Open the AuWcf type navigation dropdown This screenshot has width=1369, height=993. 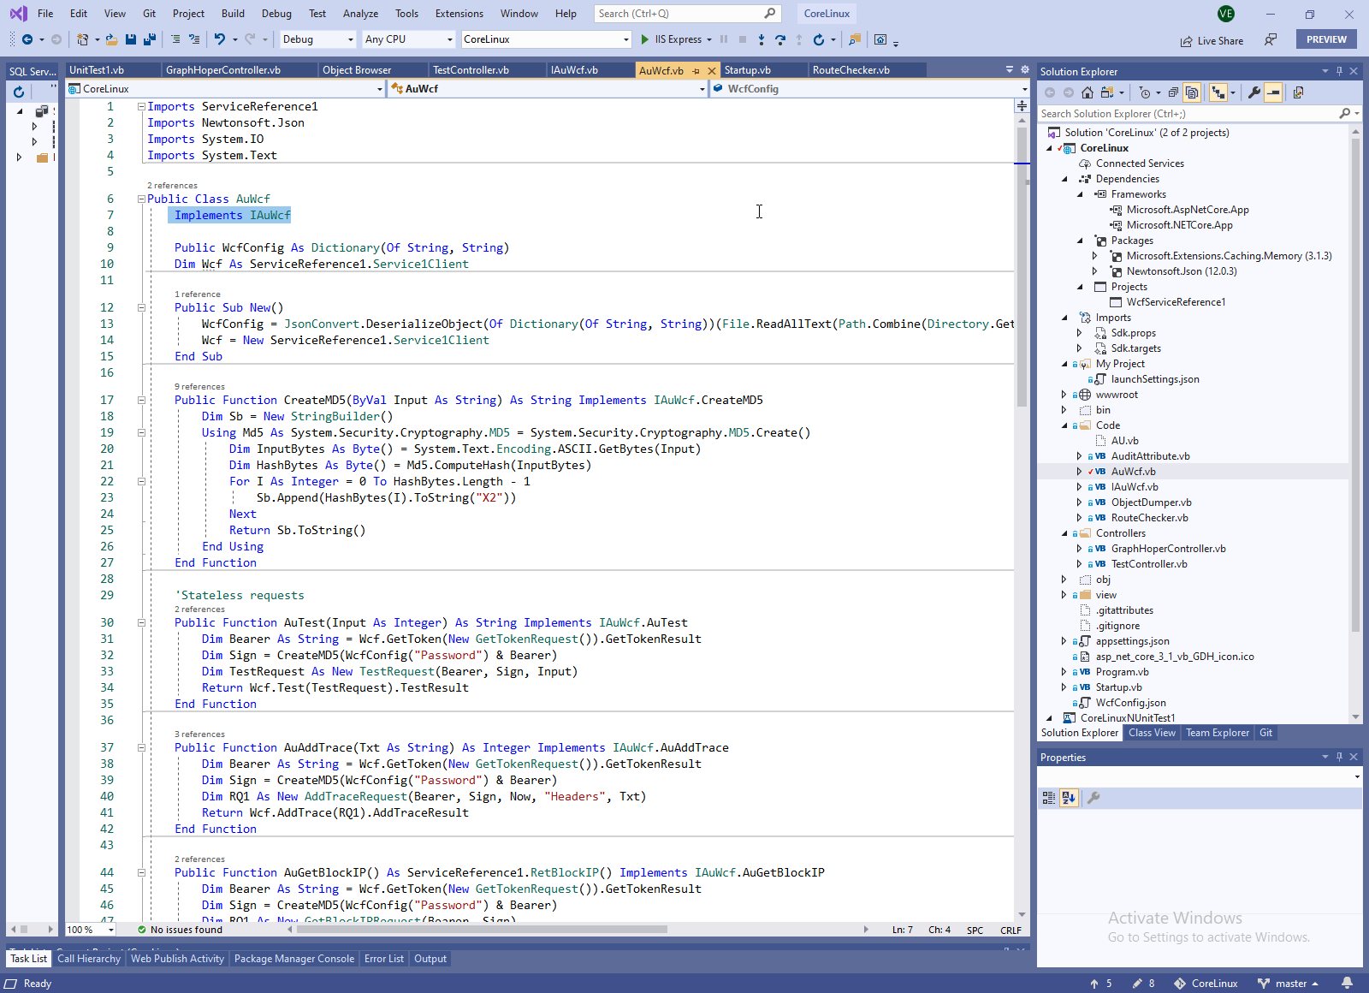pos(702,89)
